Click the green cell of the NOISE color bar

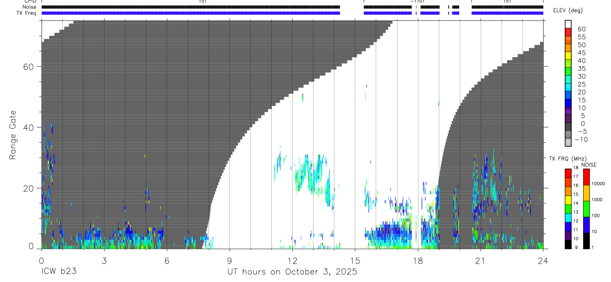(586, 209)
